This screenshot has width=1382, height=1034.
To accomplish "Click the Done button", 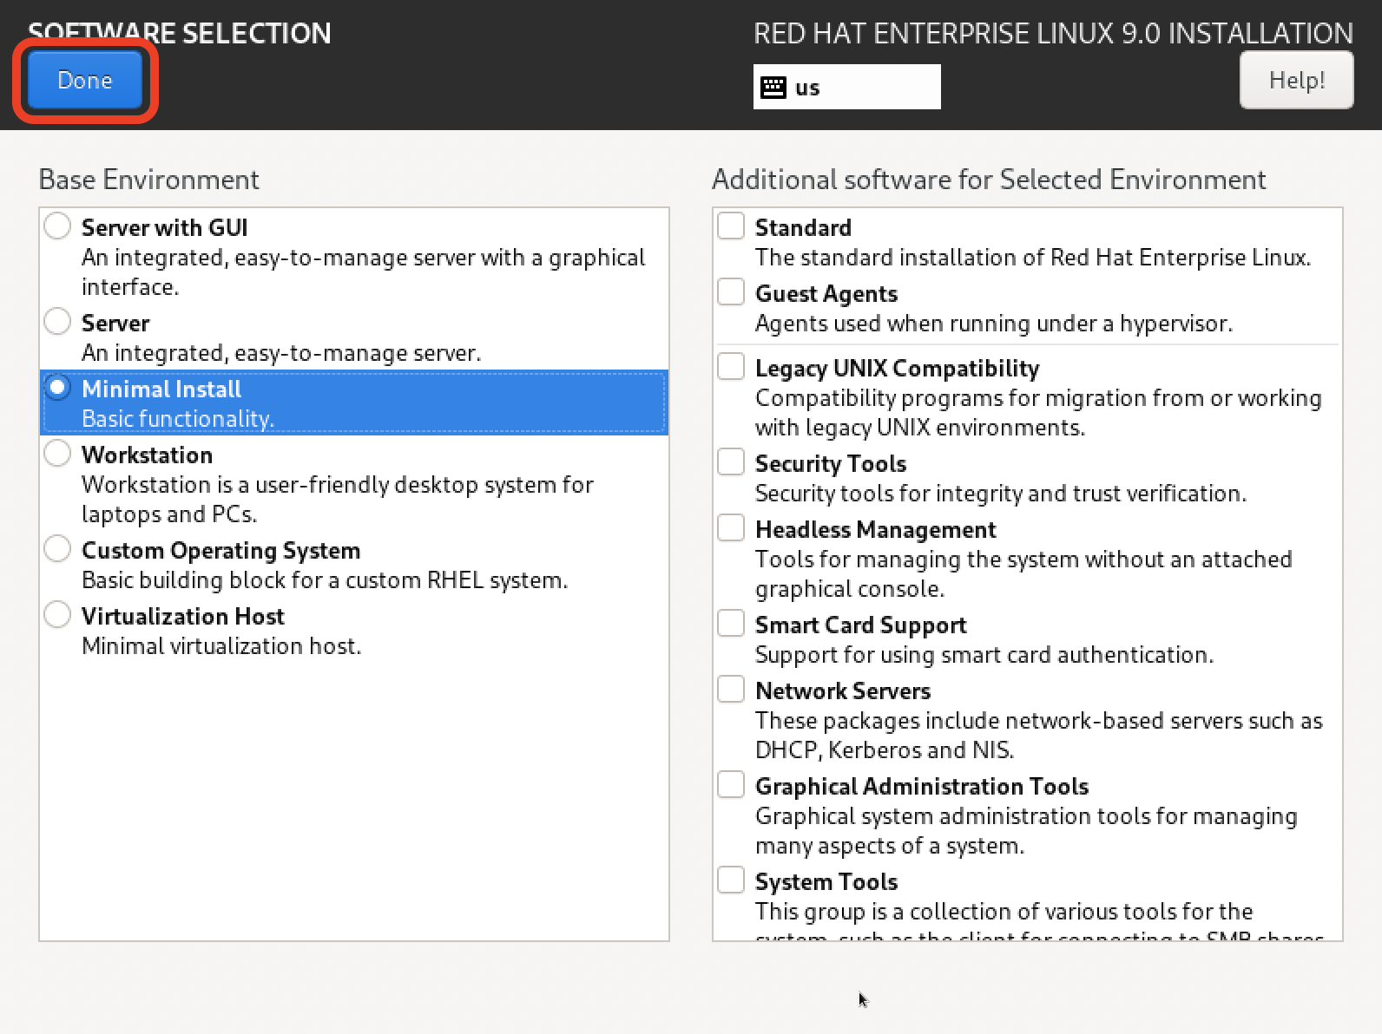I will [85, 80].
